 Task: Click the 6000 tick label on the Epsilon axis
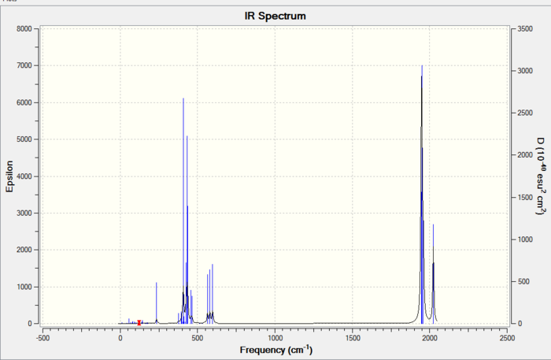(x=24, y=102)
